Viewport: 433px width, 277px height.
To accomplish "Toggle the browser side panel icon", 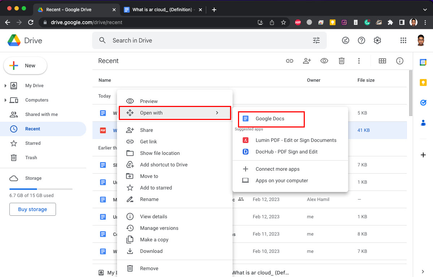I will coord(402,22).
